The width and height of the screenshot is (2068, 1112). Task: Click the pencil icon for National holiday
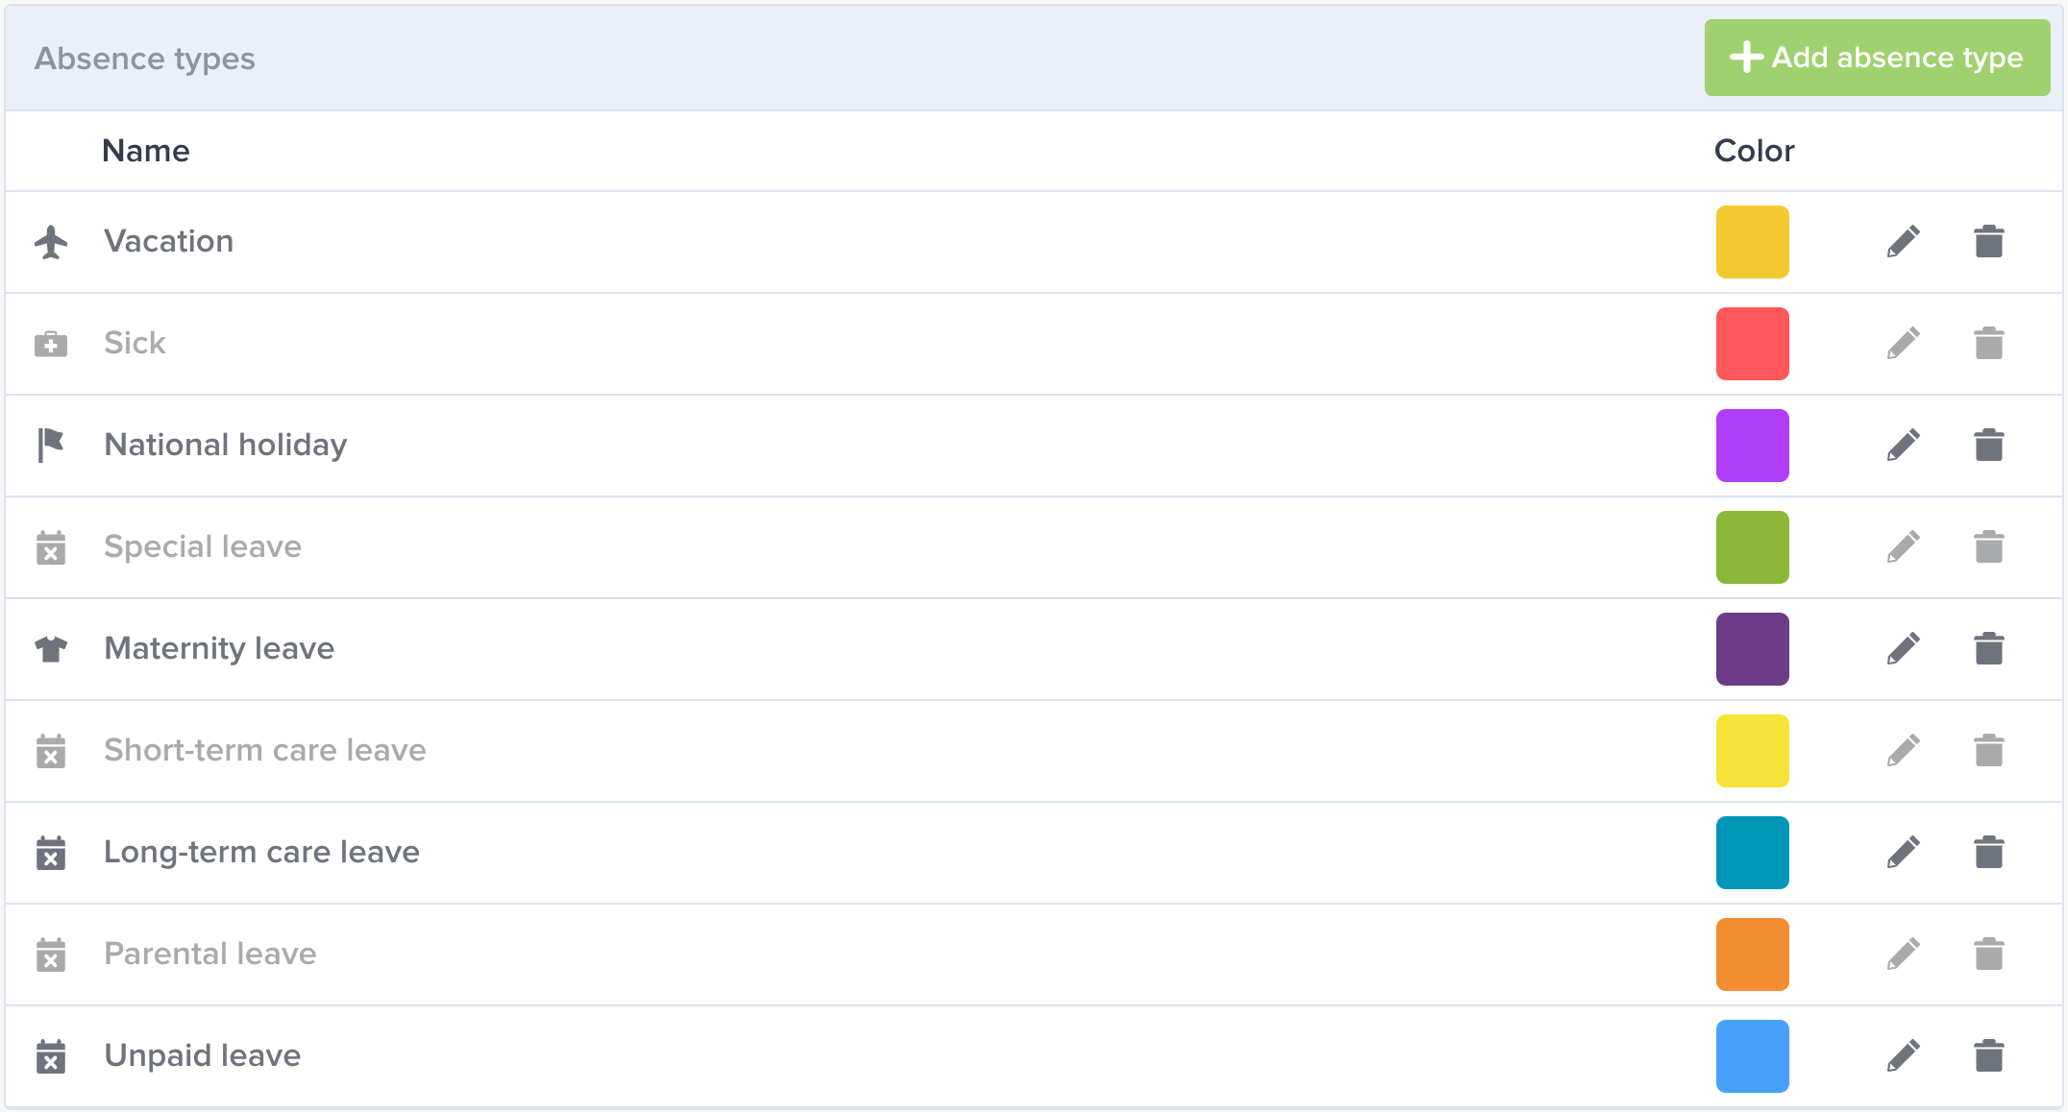[1903, 446]
